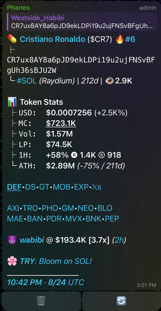
Task: Click the eye icon beside 2.9K
Action: (109, 81)
